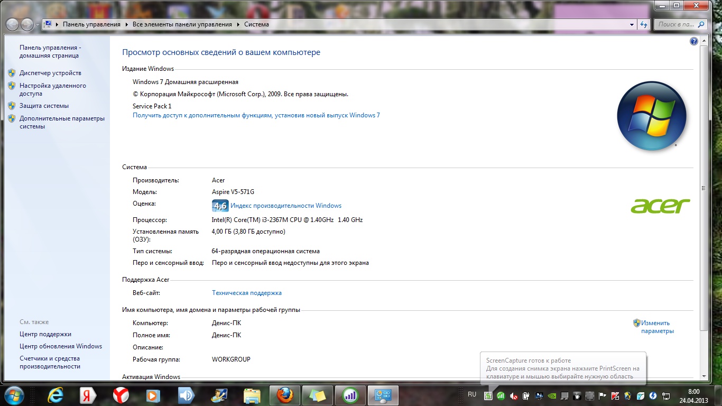Switch to Sticky Notes taskbar window
Viewport: 722px width, 406px height.
(318, 395)
